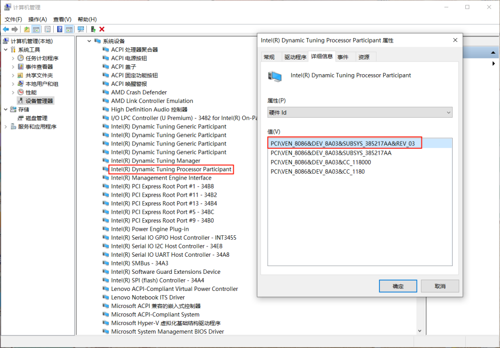Click the Help question mark toolbar icon

[60, 29]
